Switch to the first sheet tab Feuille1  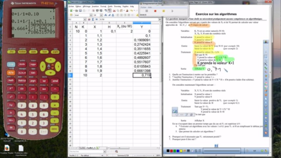[82, 148]
